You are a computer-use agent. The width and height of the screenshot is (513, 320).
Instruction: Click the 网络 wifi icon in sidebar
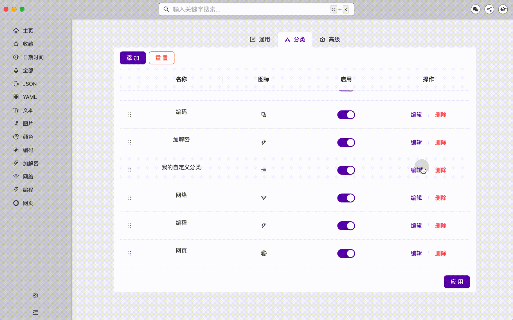pyautogui.click(x=16, y=177)
